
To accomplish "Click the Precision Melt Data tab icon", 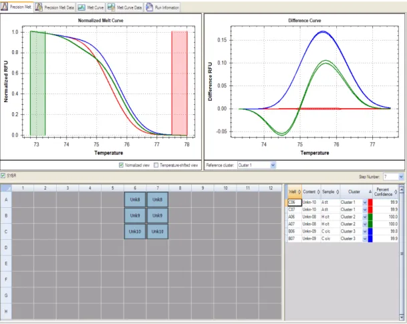I will [x=39, y=7].
